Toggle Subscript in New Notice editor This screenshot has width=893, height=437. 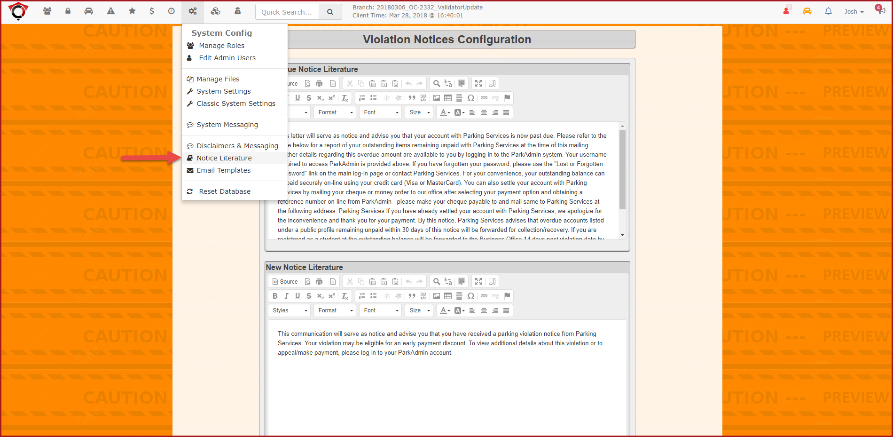pos(320,296)
